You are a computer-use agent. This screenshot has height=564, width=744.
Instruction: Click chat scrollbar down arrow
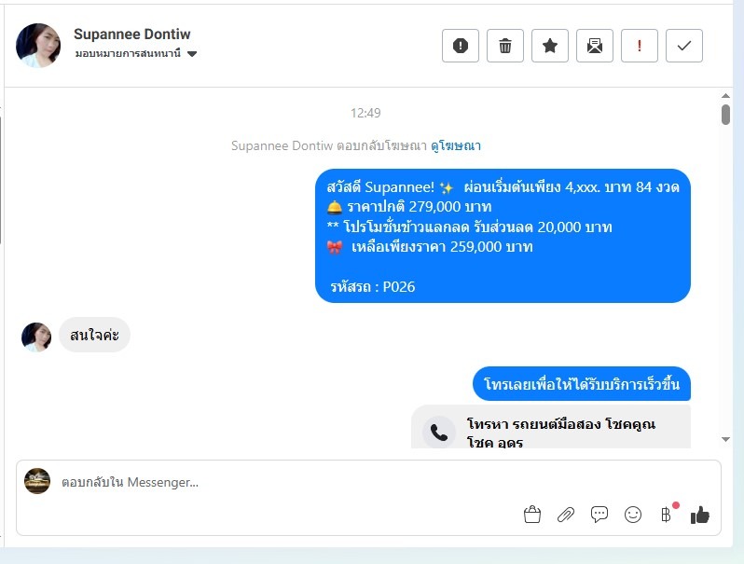(x=725, y=439)
